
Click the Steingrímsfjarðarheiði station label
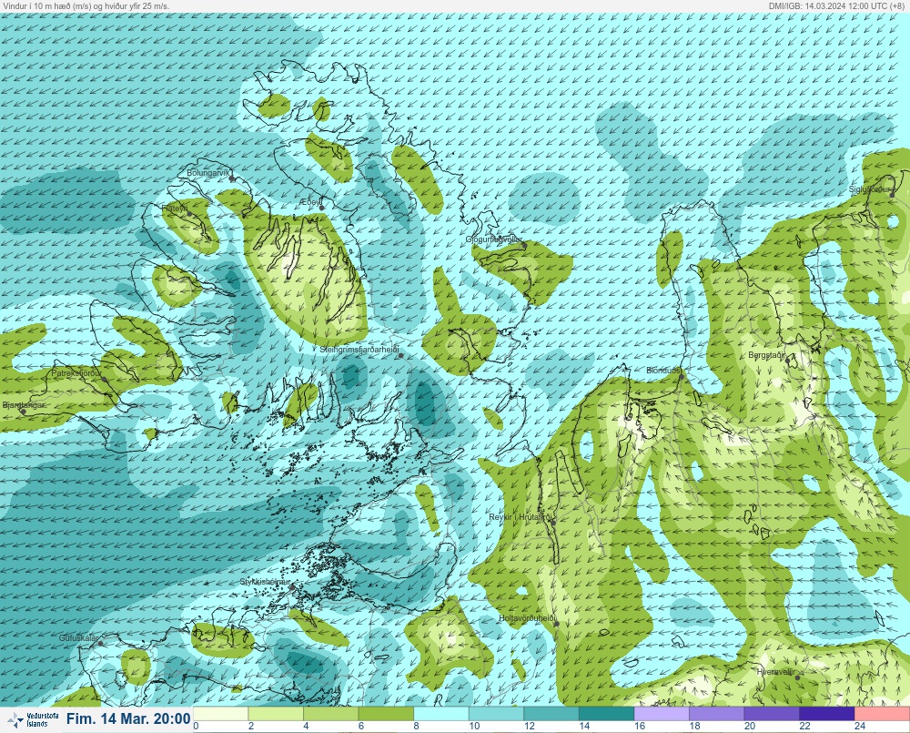[x=359, y=350]
